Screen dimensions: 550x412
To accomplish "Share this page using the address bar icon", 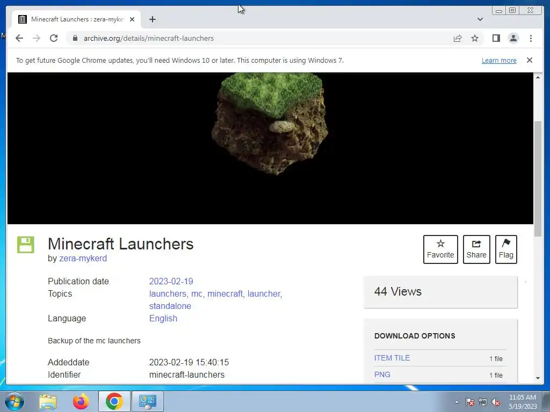I will coord(458,38).
